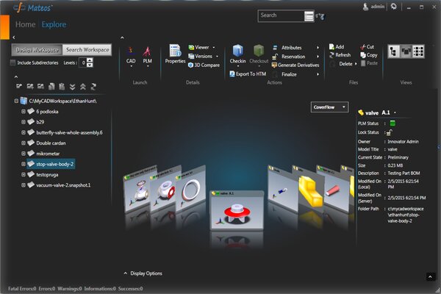
Task: Switch to the Search Workspace tab
Action: pyautogui.click(x=87, y=50)
